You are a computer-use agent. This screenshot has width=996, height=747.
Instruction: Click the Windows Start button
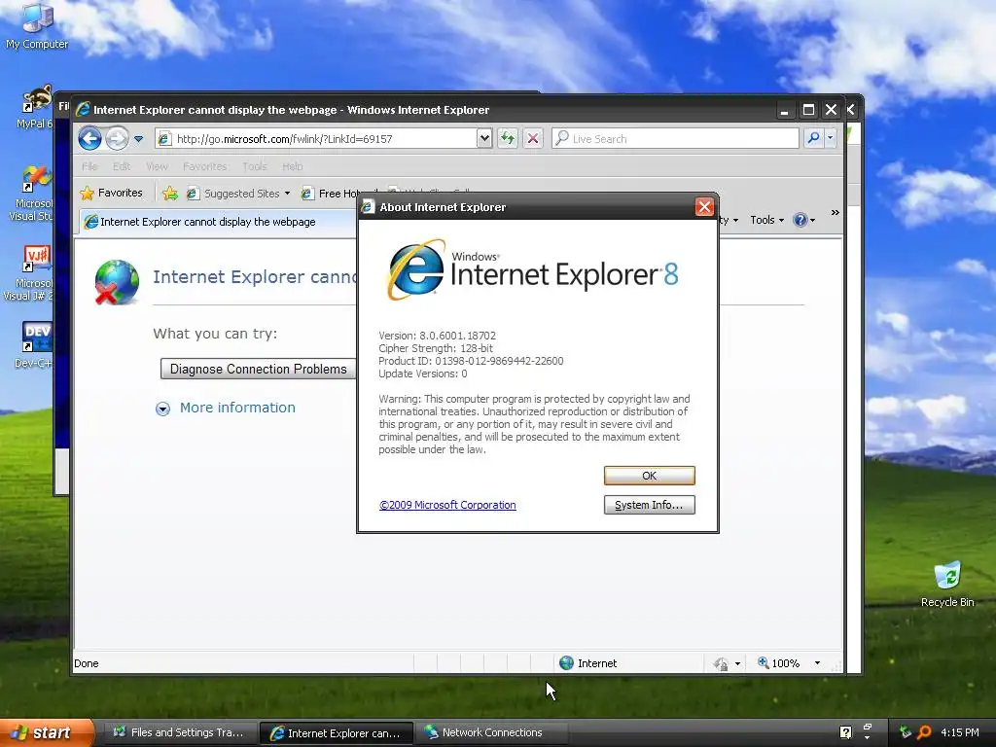[46, 732]
